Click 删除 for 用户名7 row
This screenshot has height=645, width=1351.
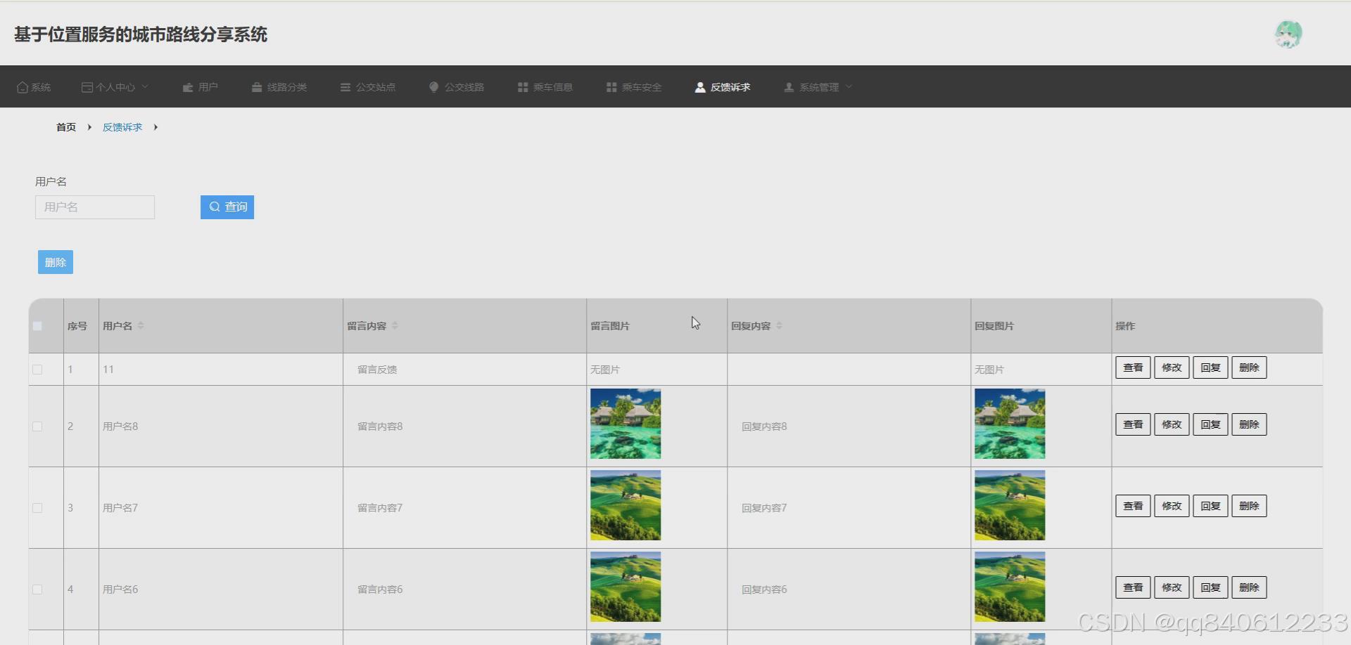coord(1249,506)
